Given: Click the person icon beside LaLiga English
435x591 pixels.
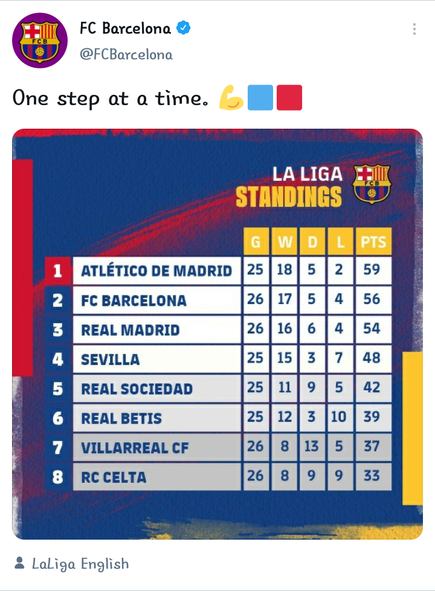Looking at the screenshot, I should (x=19, y=563).
